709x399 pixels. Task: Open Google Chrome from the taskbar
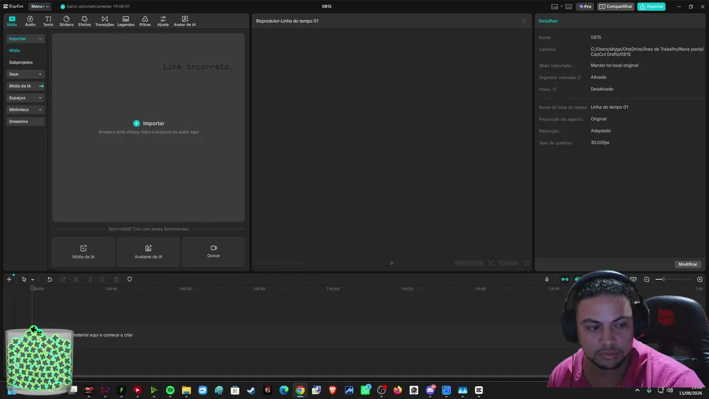(x=300, y=390)
